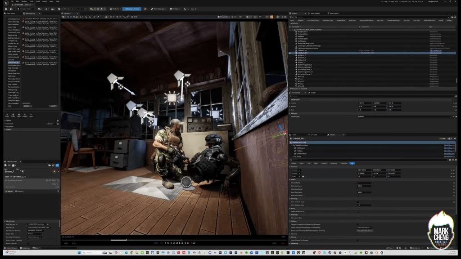Image resolution: width=461 pixels, height=259 pixels.
Task: Collapse the EXTRACTED level root in Outliner
Action: 294,30
